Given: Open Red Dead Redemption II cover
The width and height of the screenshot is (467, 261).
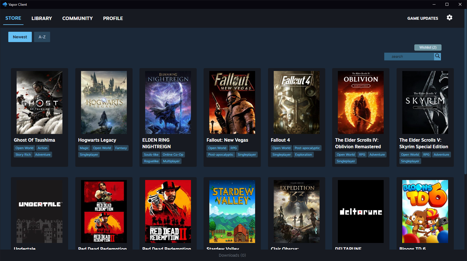Looking at the screenshot, I should [x=168, y=211].
